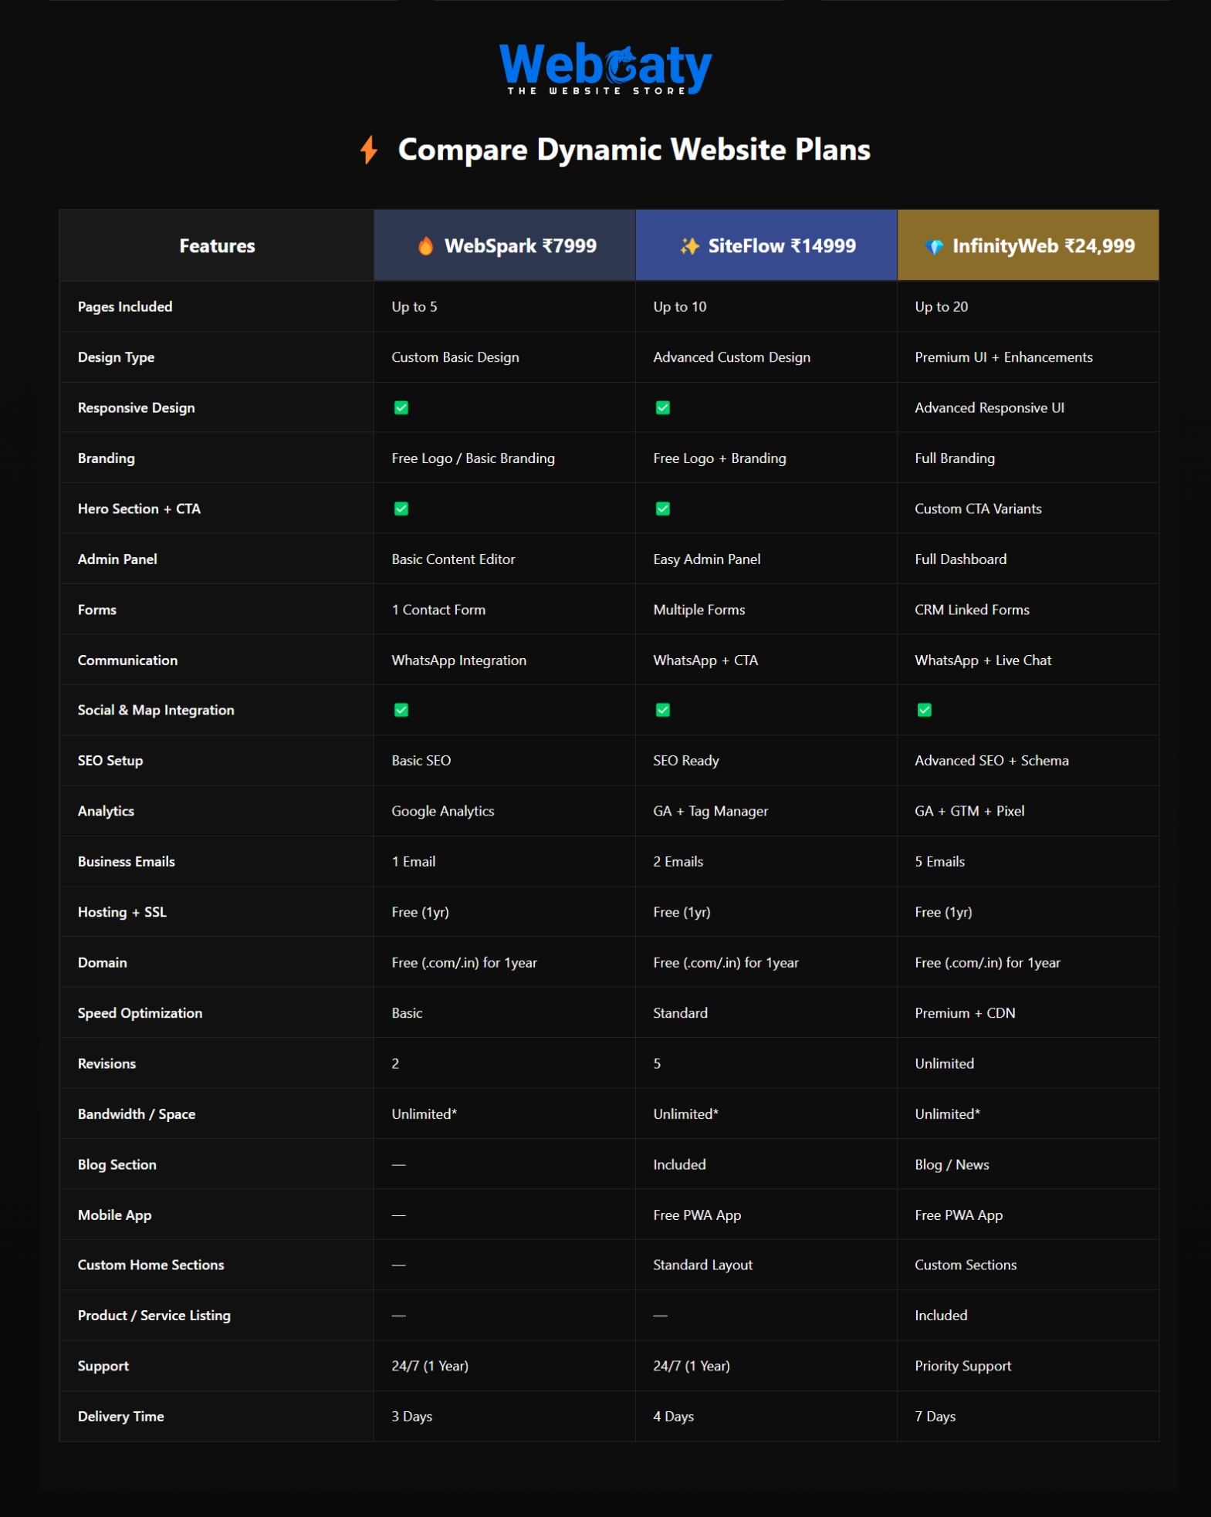Select the SiteFlow ₹14999 plan header
The image size is (1211, 1517).
pos(766,246)
